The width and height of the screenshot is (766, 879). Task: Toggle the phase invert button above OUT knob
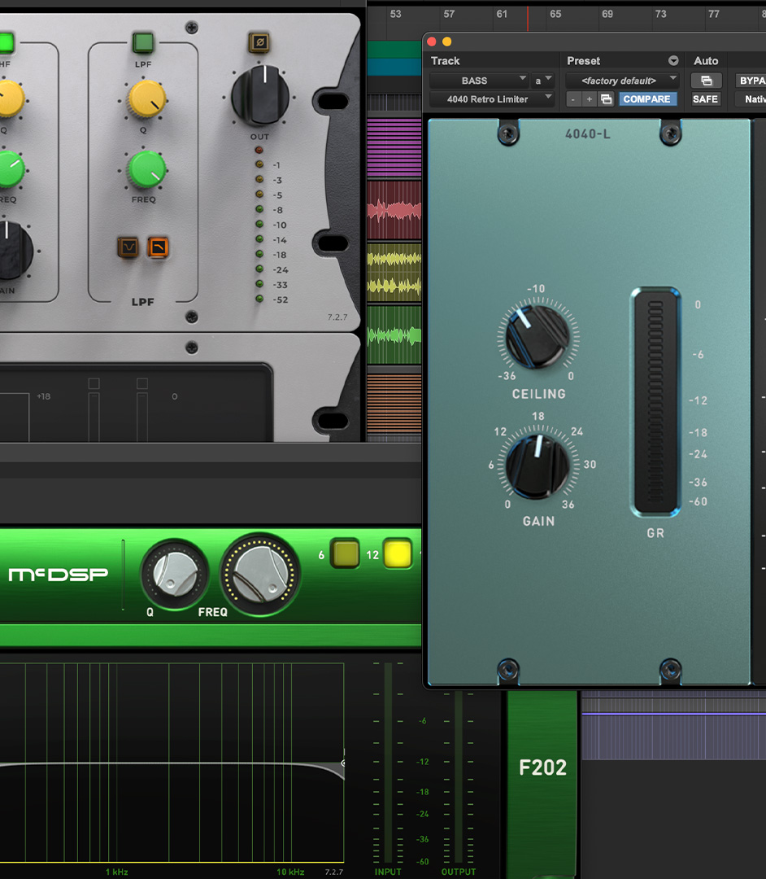(x=259, y=42)
